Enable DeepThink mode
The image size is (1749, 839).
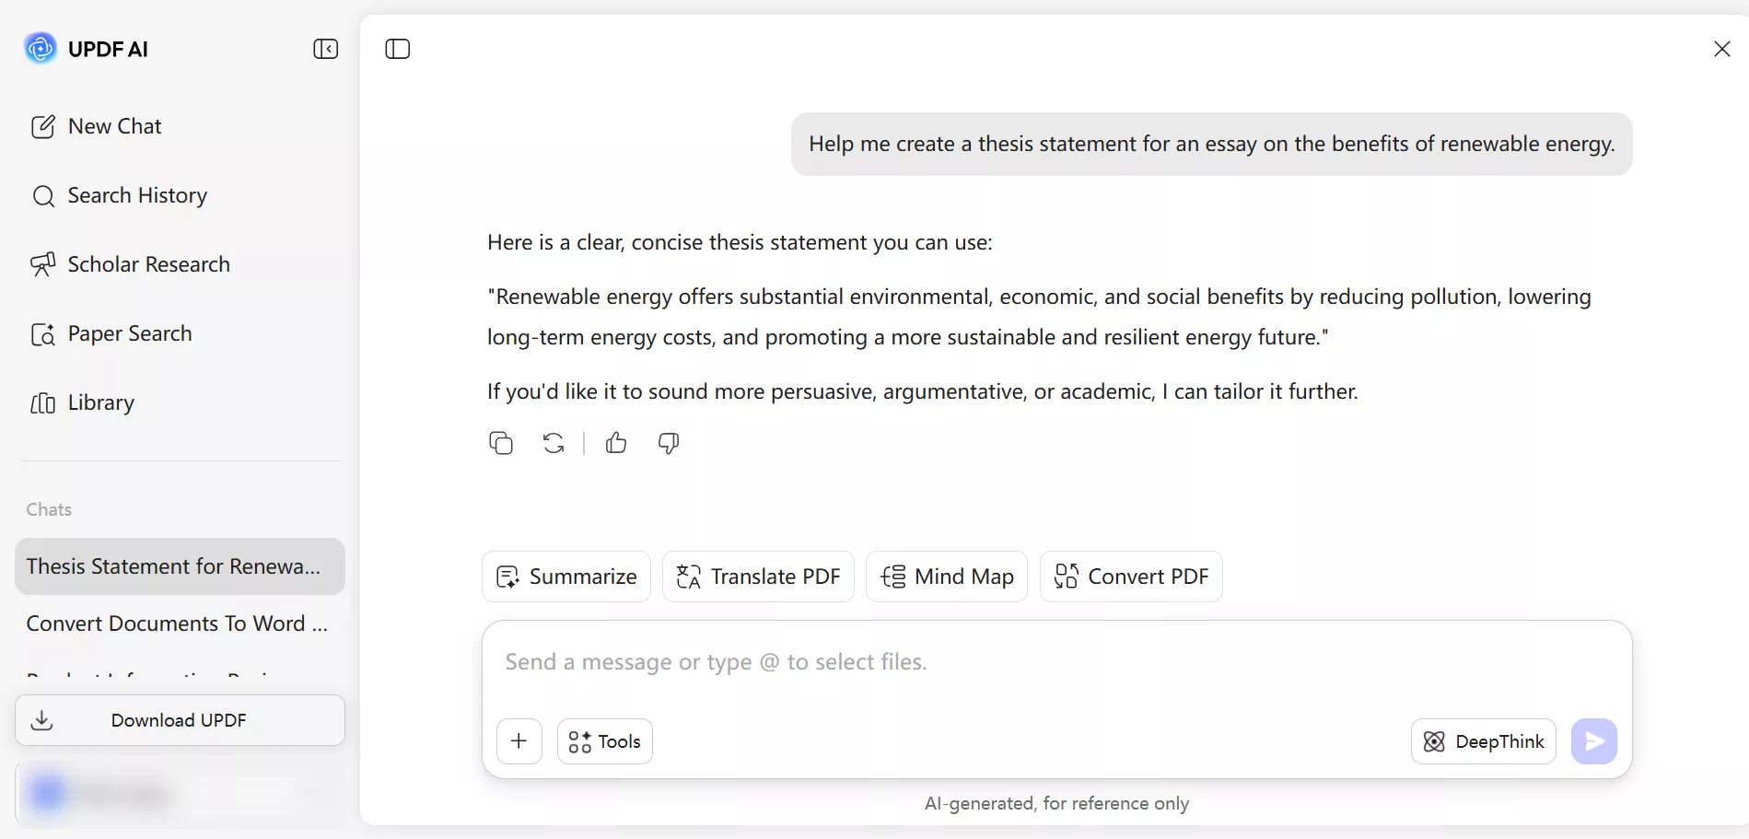(x=1483, y=741)
